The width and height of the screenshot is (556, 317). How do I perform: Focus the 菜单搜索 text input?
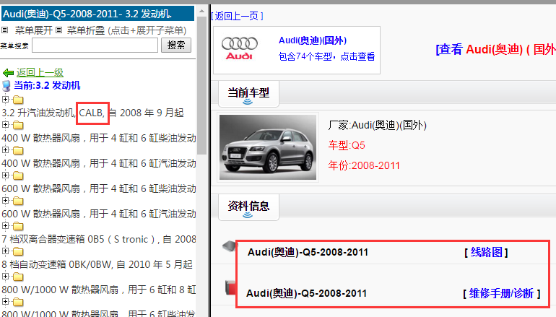[95, 45]
